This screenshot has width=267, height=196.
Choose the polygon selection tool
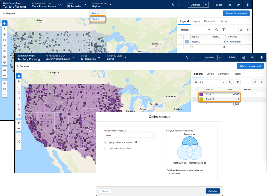(x=19, y=98)
